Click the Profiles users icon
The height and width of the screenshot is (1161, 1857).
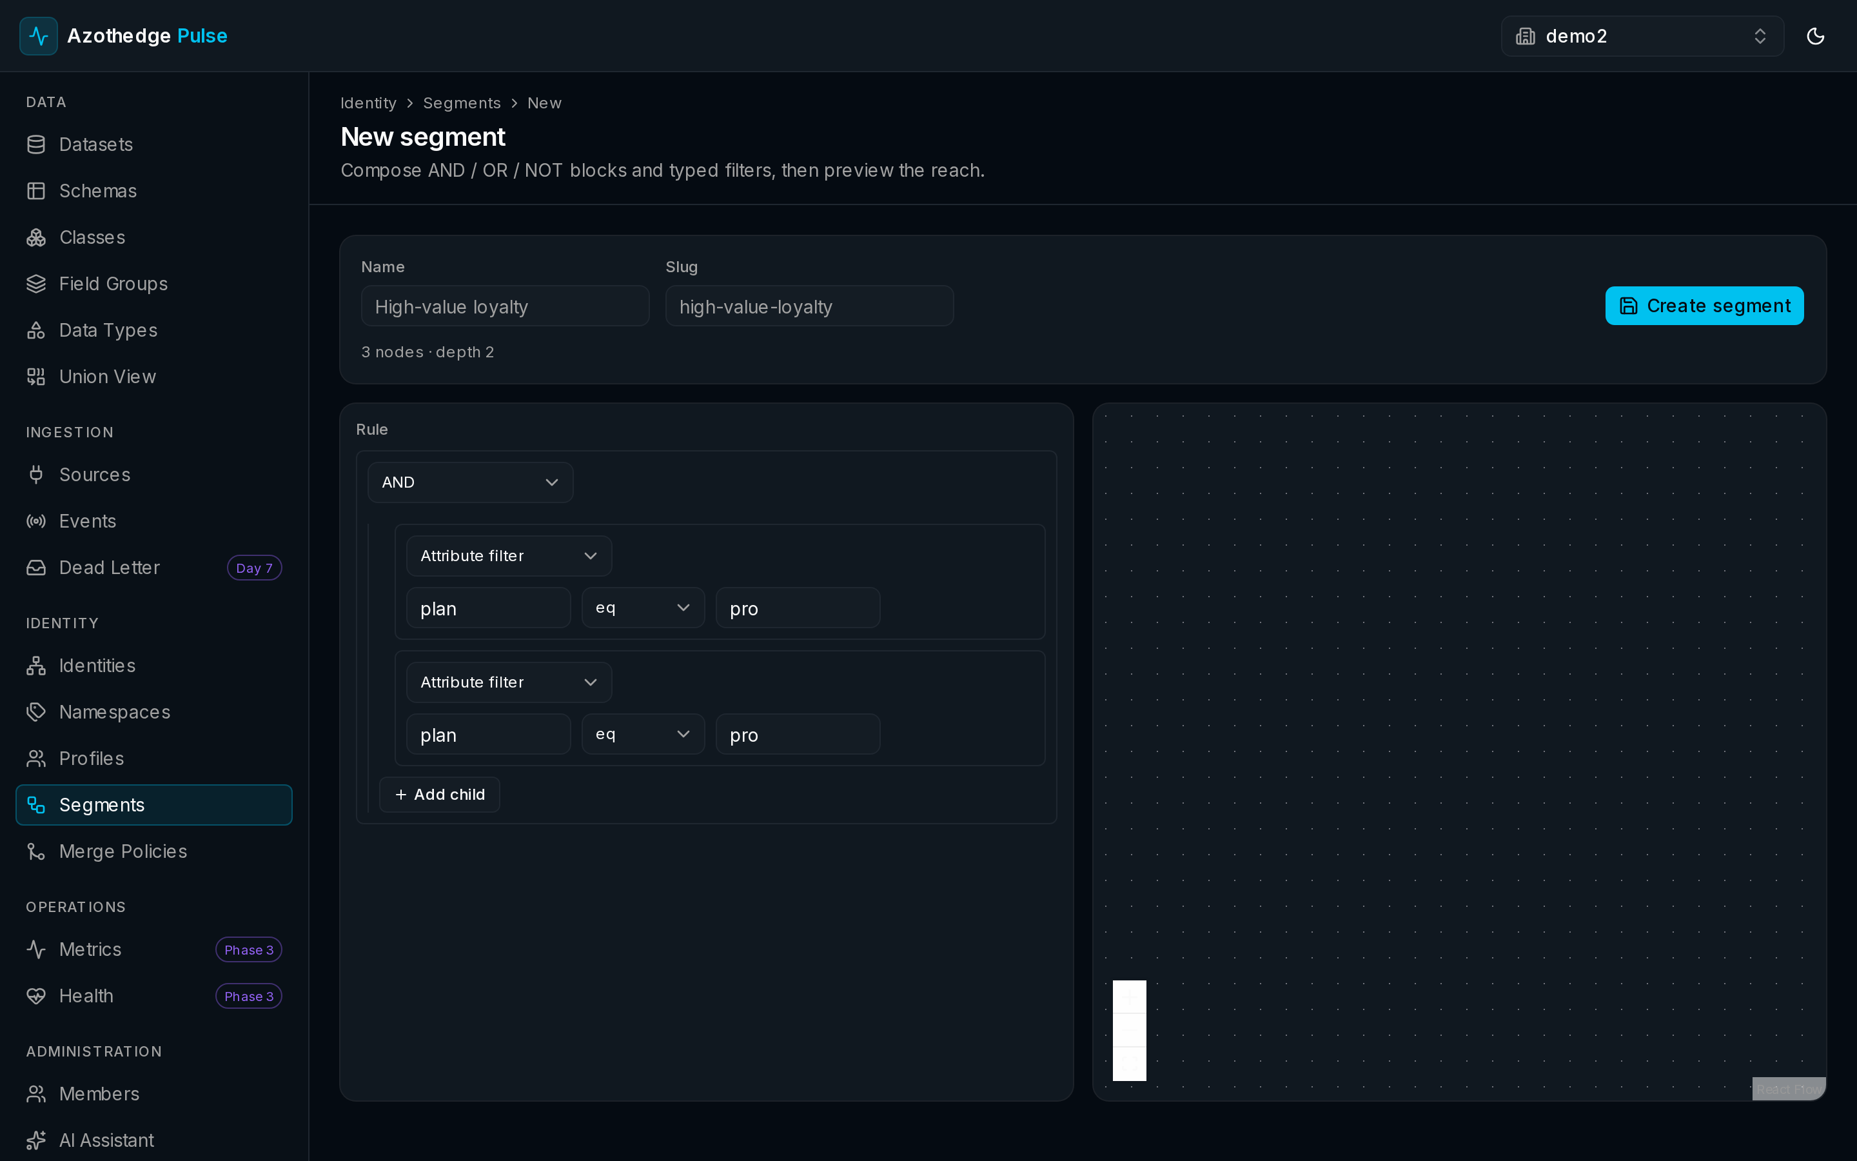[36, 759]
